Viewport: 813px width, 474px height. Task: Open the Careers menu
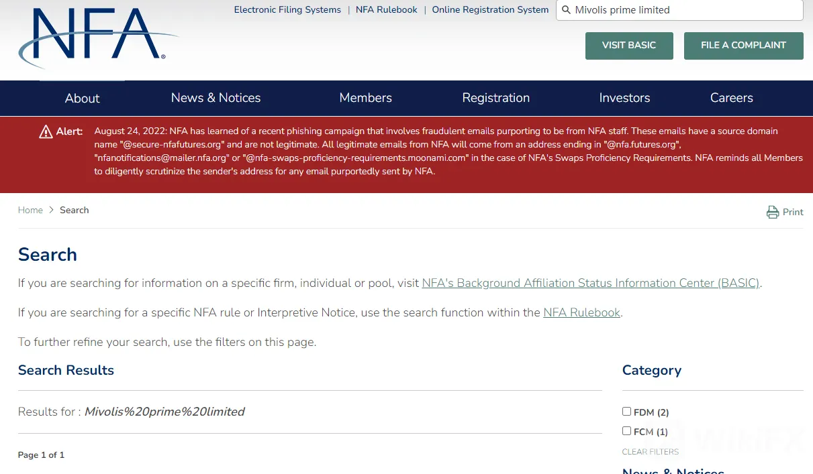[731, 98]
